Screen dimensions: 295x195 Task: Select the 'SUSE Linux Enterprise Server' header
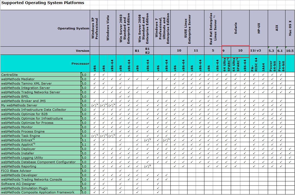pos(188,28)
